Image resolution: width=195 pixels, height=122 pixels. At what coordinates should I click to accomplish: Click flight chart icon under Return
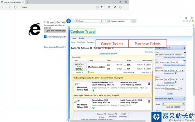pos(175,82)
